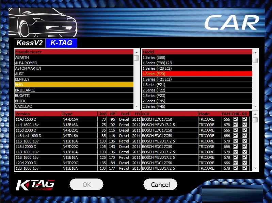Click the Cancel button
The height and width of the screenshot is (203, 272).
pos(160,184)
